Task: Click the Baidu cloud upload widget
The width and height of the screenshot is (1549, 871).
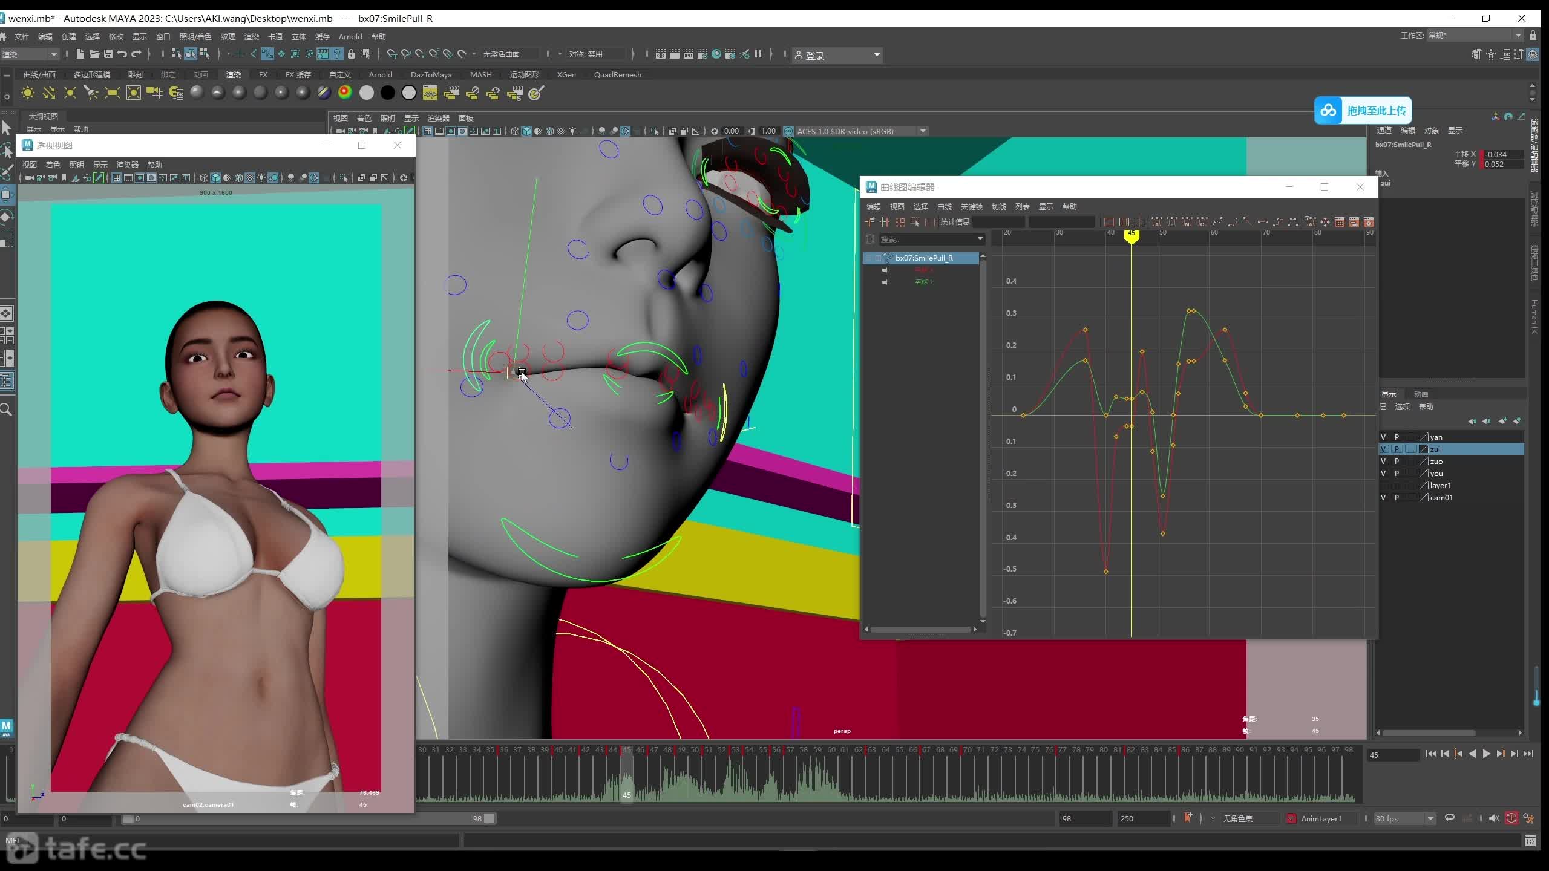Action: click(1363, 111)
